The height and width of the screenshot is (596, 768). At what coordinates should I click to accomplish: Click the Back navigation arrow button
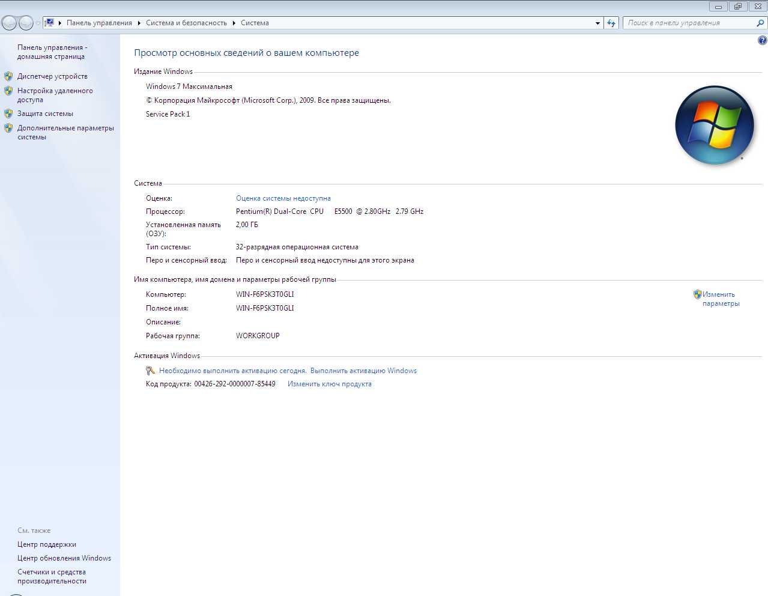(9, 23)
